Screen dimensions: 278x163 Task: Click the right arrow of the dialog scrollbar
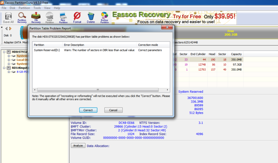[x=167, y=90]
